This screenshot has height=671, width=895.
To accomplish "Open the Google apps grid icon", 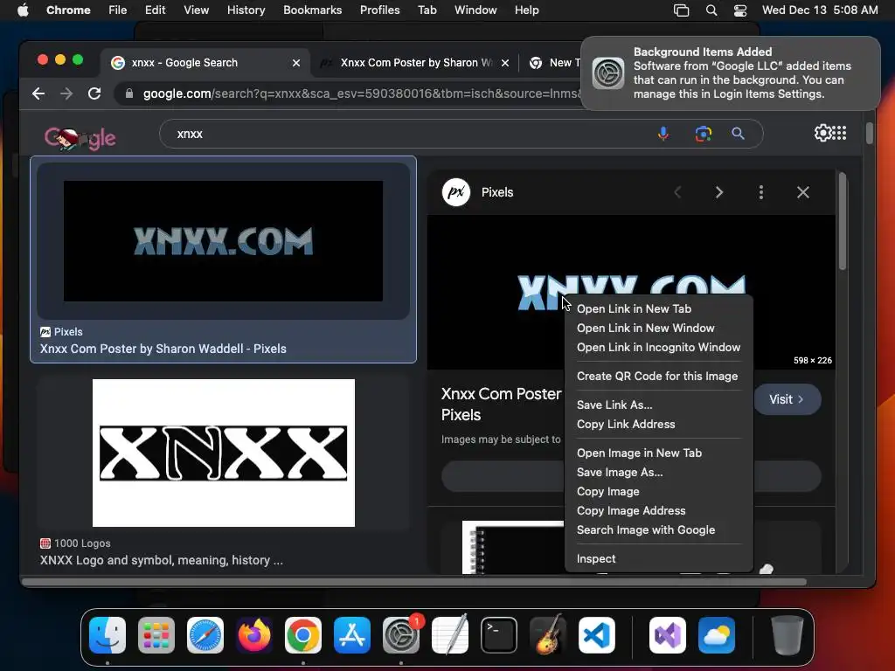I will (x=840, y=133).
